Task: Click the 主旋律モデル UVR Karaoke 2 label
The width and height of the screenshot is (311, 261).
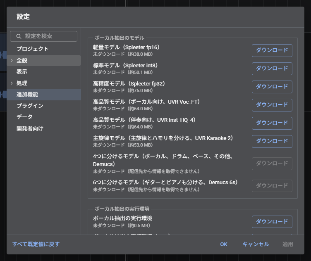Action: tap(163, 138)
